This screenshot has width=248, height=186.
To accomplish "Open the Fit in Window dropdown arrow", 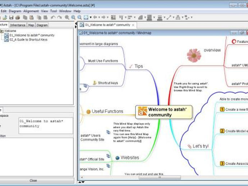I will point(91,17).
